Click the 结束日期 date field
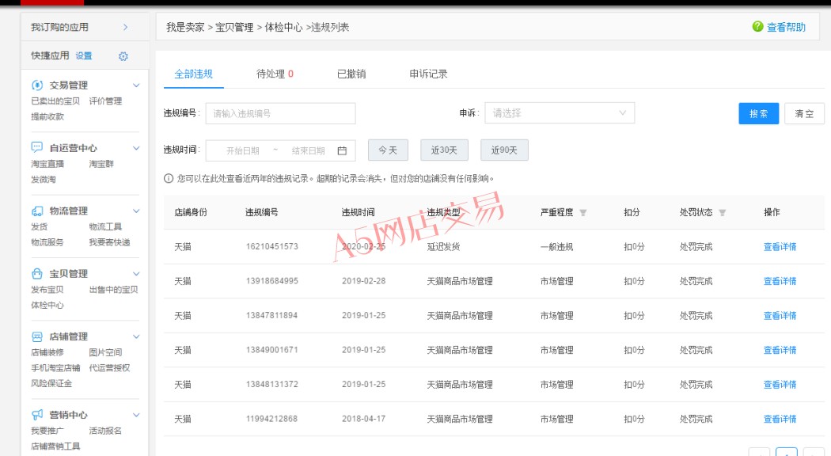The image size is (831, 456). 308,150
